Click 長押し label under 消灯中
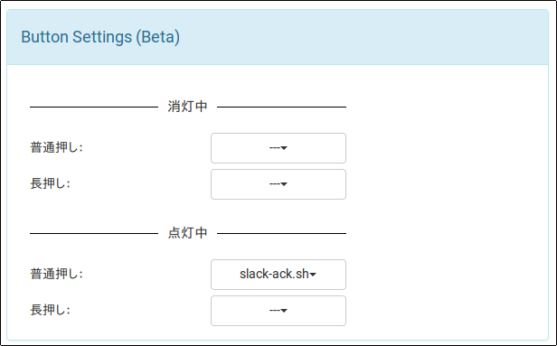The height and width of the screenshot is (346, 557). point(50,183)
